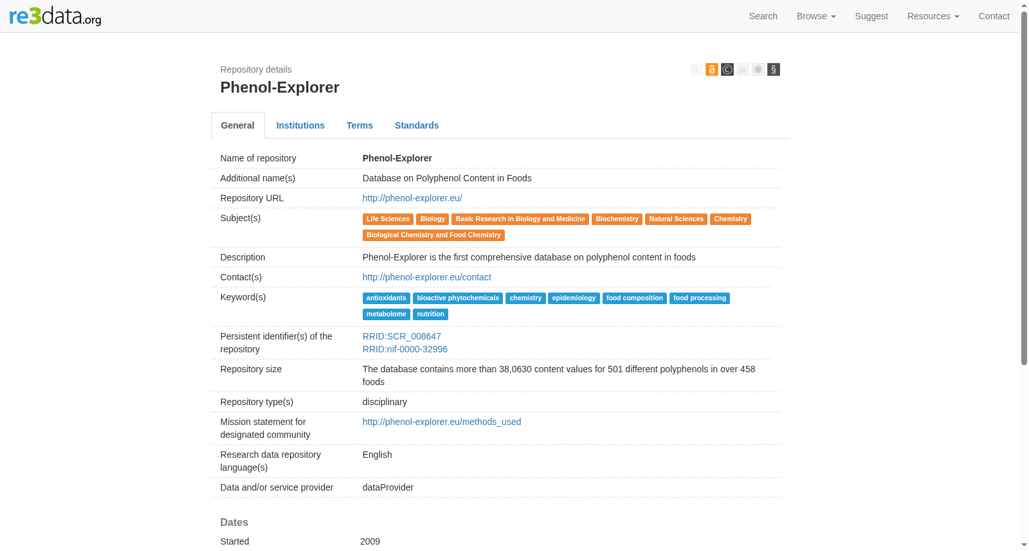Click the repository size description text
This screenshot has width=1029, height=551.
pyautogui.click(x=559, y=375)
